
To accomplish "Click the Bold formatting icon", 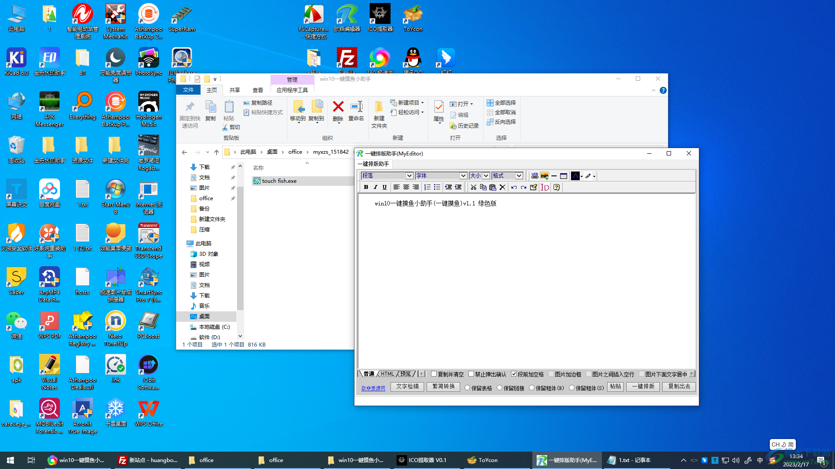I will [x=366, y=187].
